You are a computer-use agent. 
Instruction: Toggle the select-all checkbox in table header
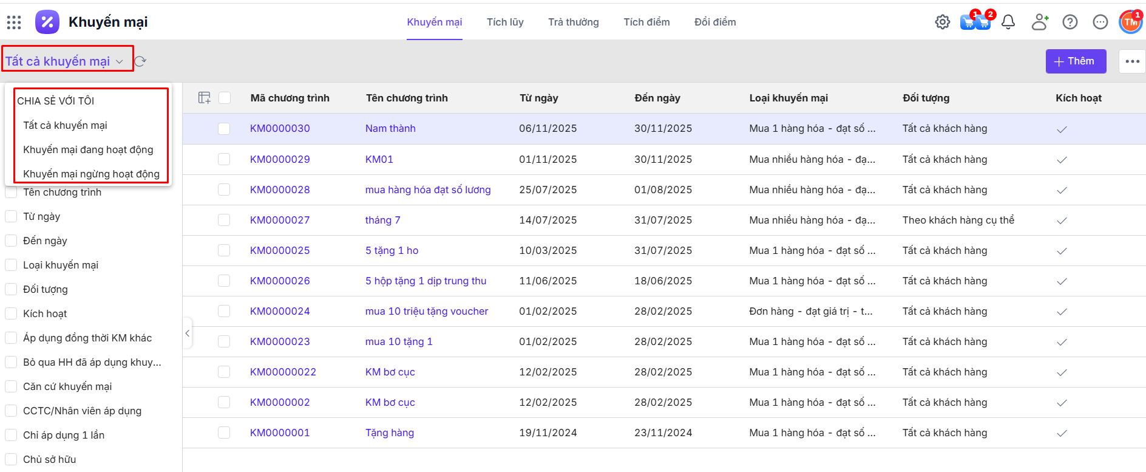[225, 98]
